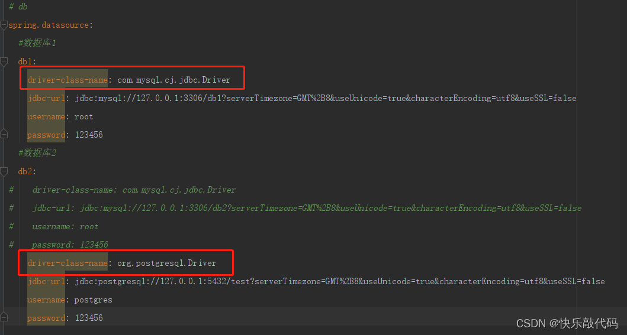Click the 'password' key under db1
The height and width of the screenshot is (335, 627).
[x=46, y=135]
